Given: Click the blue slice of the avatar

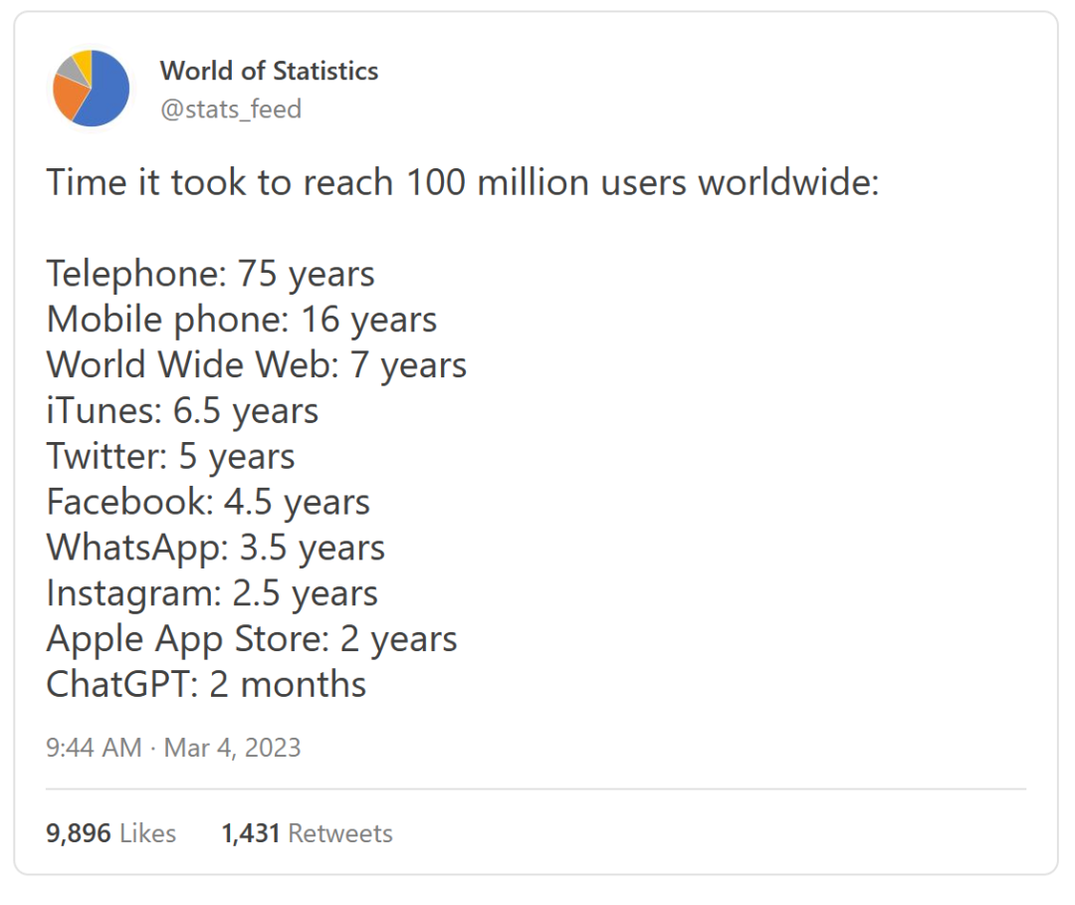Looking at the screenshot, I should tap(107, 92).
